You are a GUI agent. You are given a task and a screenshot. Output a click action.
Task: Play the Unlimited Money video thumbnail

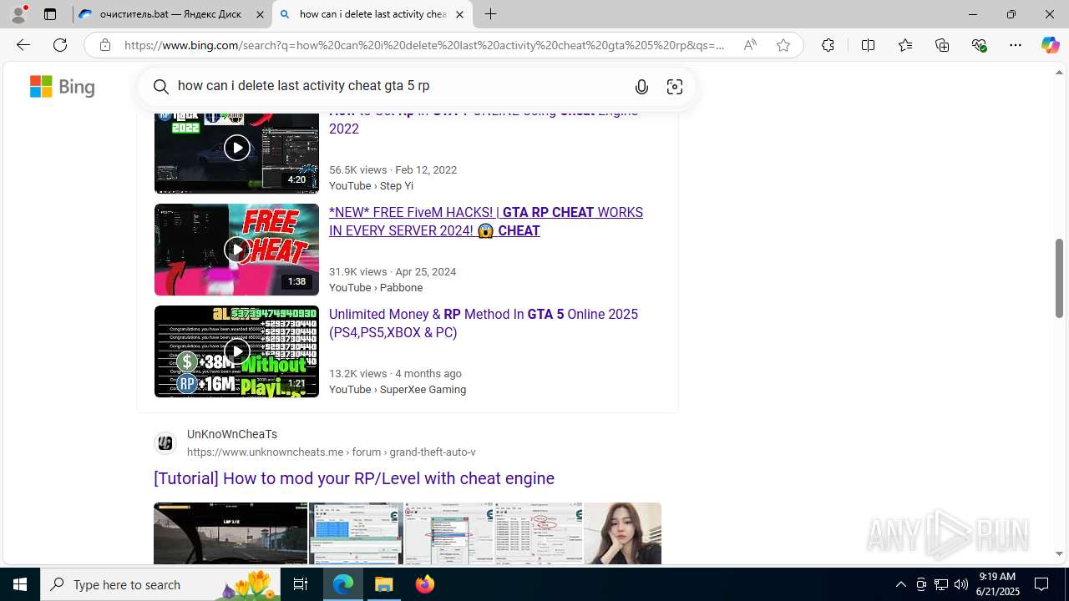pyautogui.click(x=236, y=351)
